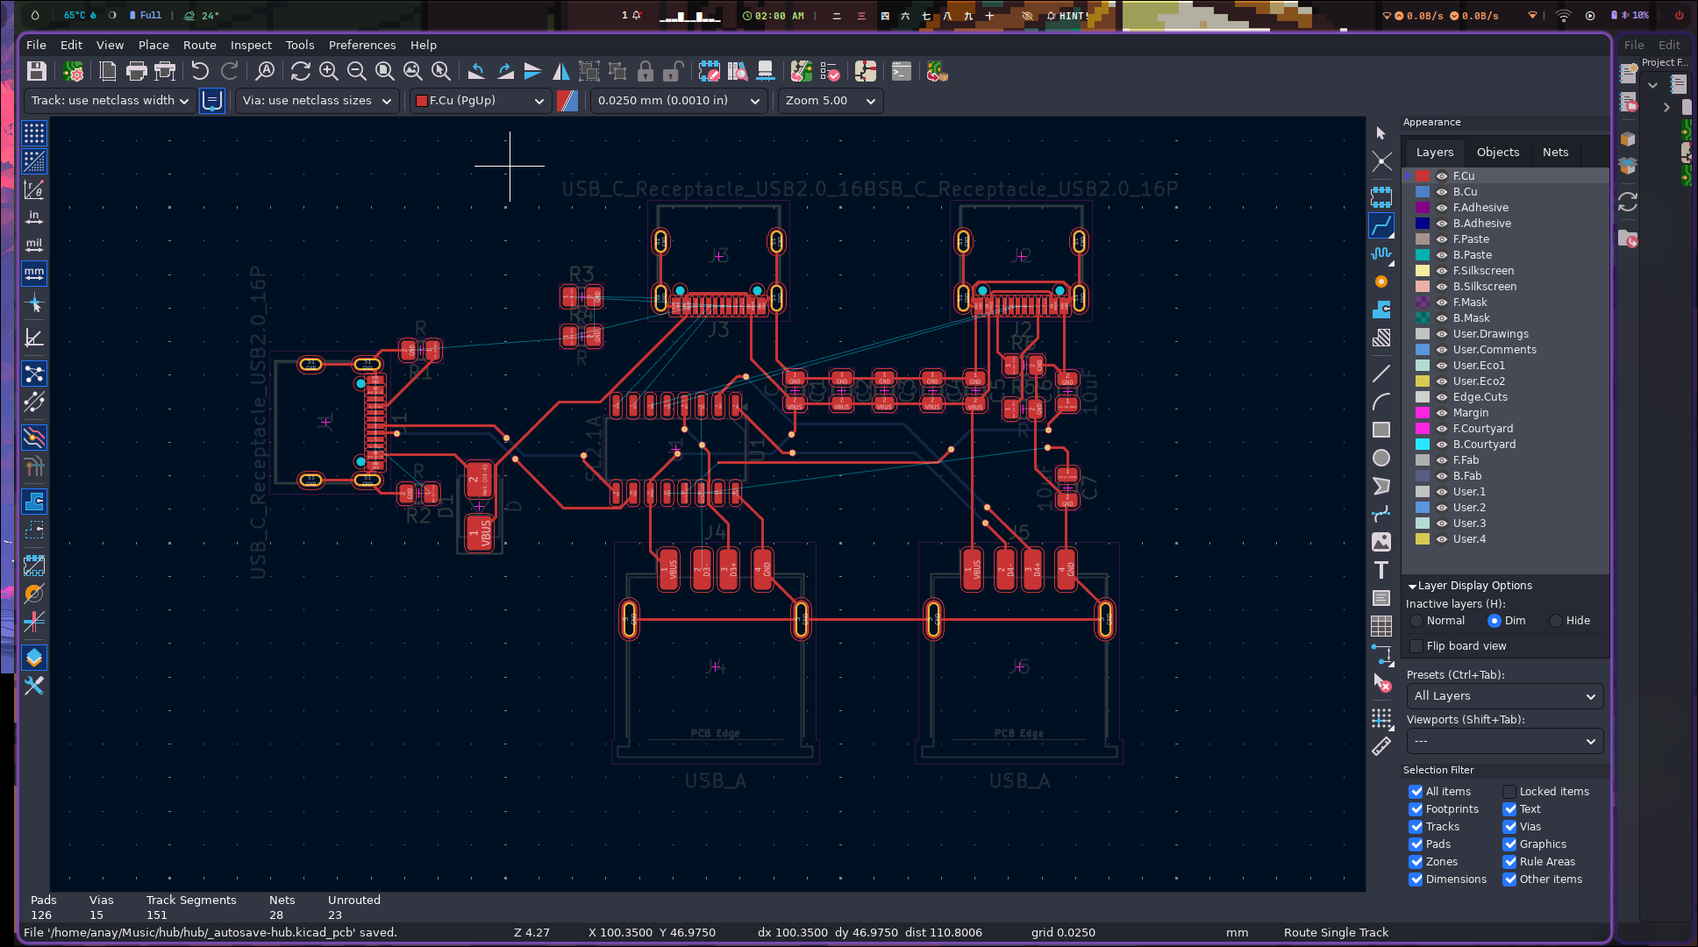Select the Hide inactive layers radio
The width and height of the screenshot is (1698, 947).
tap(1556, 621)
